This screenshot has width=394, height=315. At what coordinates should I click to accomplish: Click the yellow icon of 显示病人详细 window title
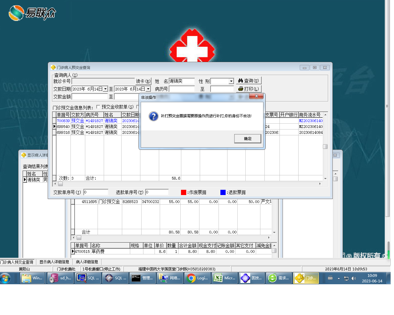[24, 155]
